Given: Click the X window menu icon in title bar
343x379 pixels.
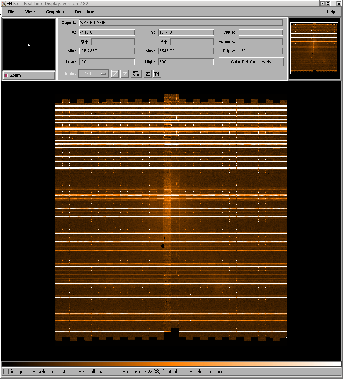Looking at the screenshot, I should tap(4, 4).
